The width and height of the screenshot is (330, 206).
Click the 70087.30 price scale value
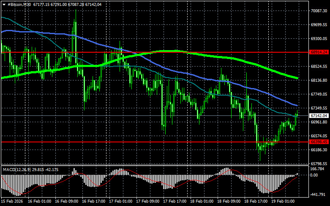coord(319,11)
